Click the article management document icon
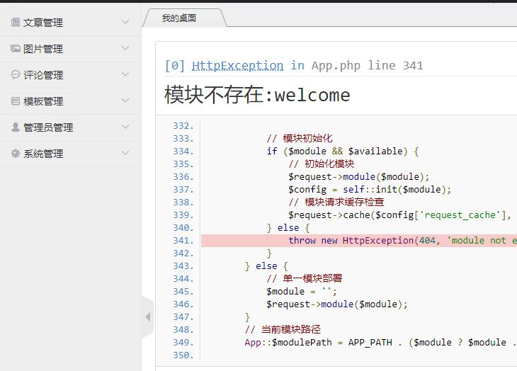This screenshot has width=517, height=371. 16,23
